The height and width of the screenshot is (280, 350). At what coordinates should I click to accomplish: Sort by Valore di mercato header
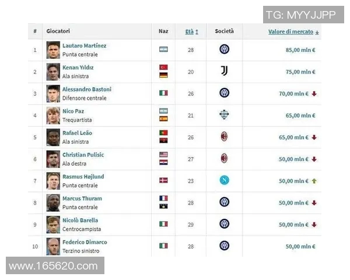click(x=293, y=32)
